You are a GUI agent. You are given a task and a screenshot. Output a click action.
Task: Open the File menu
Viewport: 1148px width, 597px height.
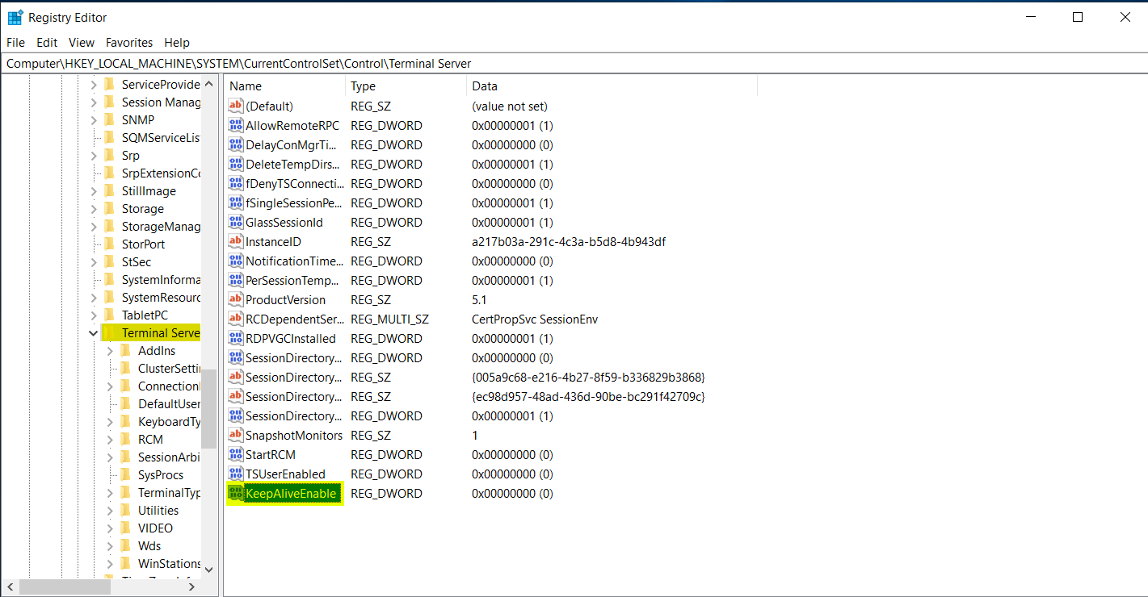tap(15, 43)
